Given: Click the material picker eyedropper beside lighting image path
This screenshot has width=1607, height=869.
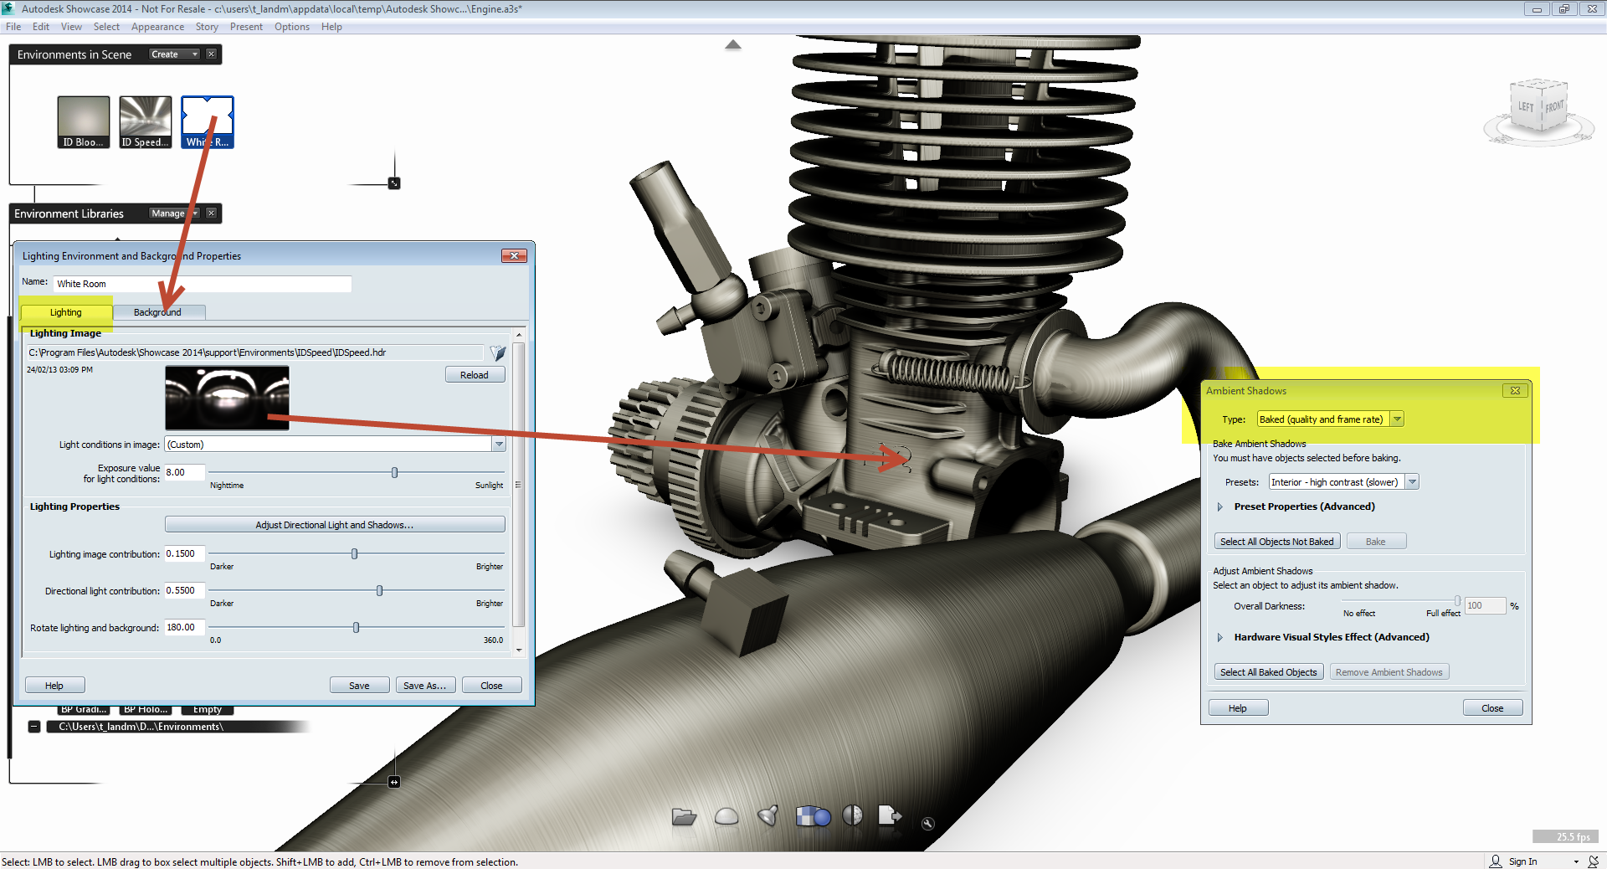Looking at the screenshot, I should [497, 352].
